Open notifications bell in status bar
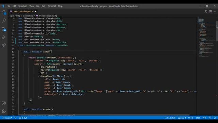Viewport: 218px width, 123px height. click(x=215, y=118)
